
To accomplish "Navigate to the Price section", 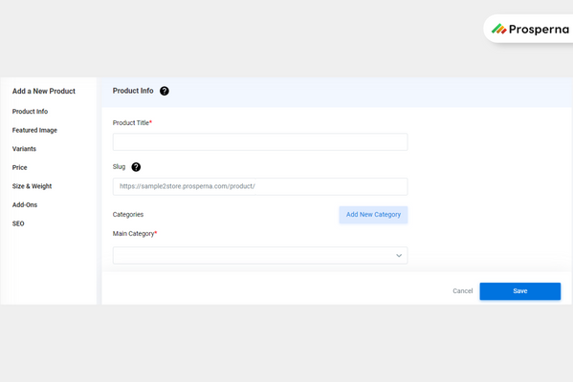I will point(20,167).
